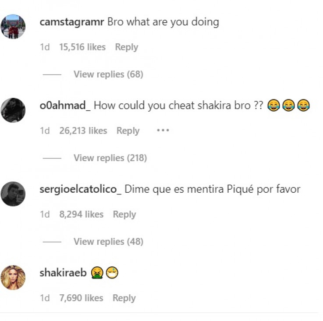Reply to camstagramr's comment
Viewport: 323px width, 321px height.
coord(126,47)
